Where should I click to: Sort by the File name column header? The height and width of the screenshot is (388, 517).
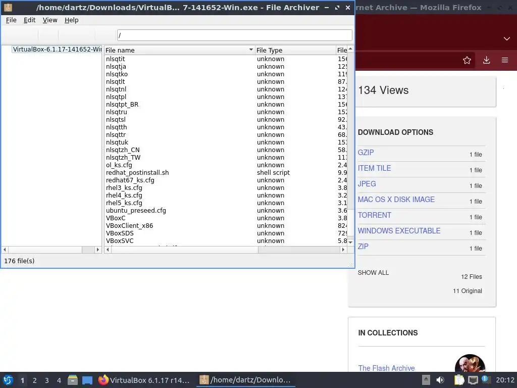[x=179, y=50]
